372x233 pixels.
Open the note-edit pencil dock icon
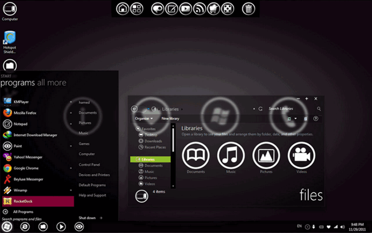click(x=172, y=9)
